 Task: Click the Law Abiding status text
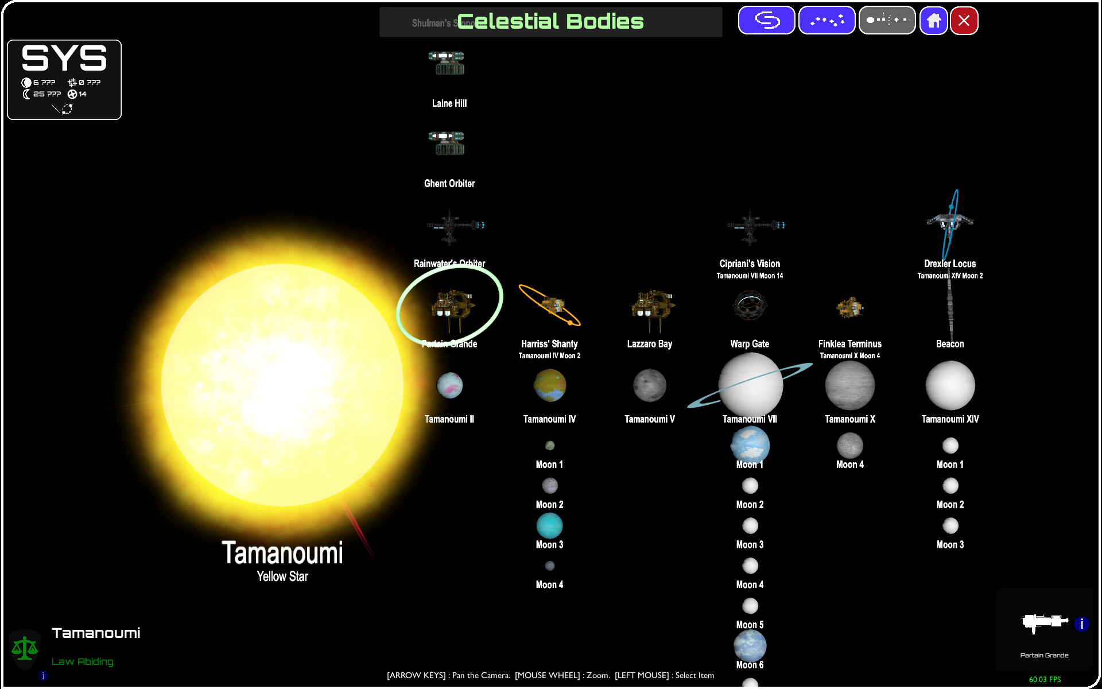(x=83, y=661)
